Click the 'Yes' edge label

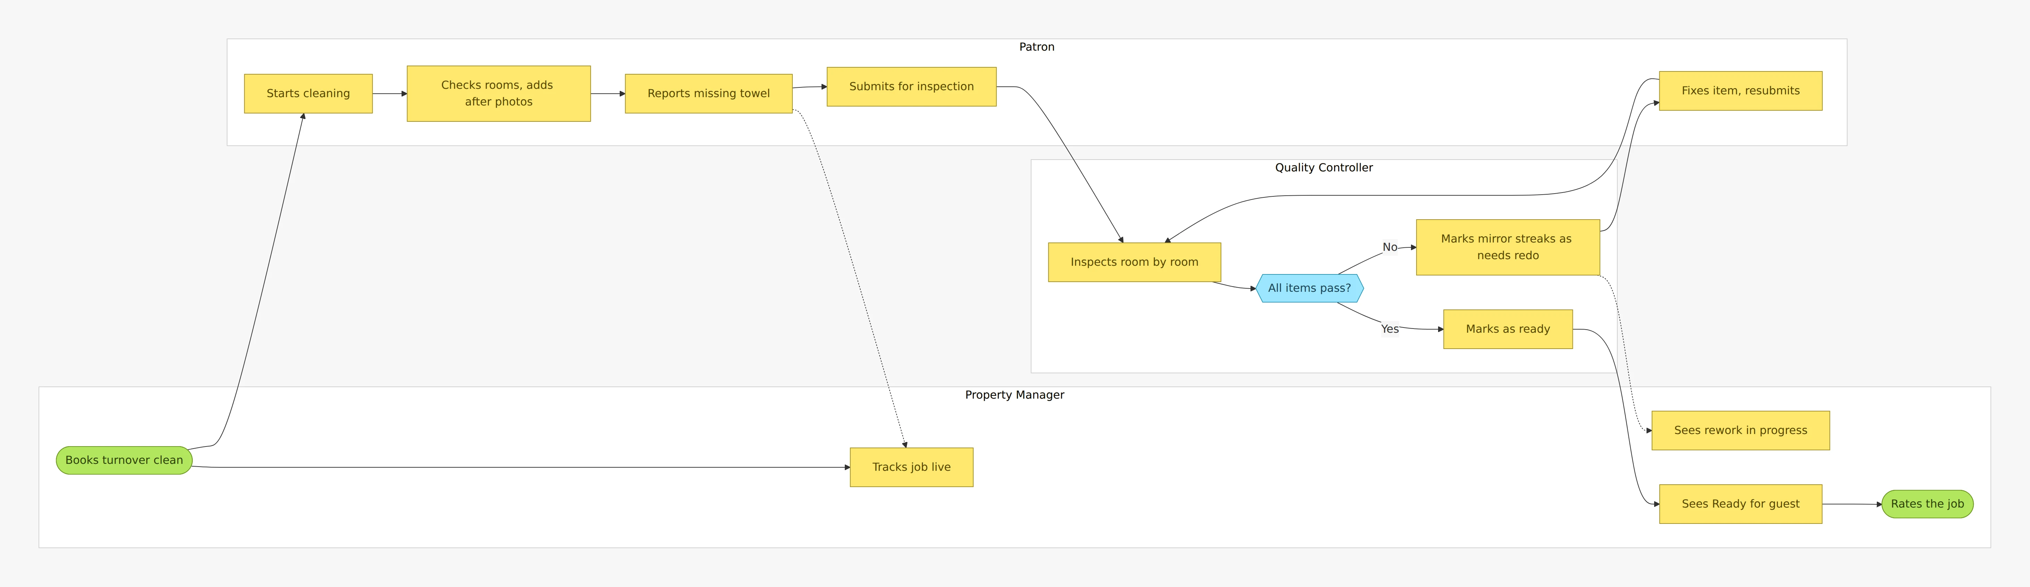click(x=1390, y=329)
